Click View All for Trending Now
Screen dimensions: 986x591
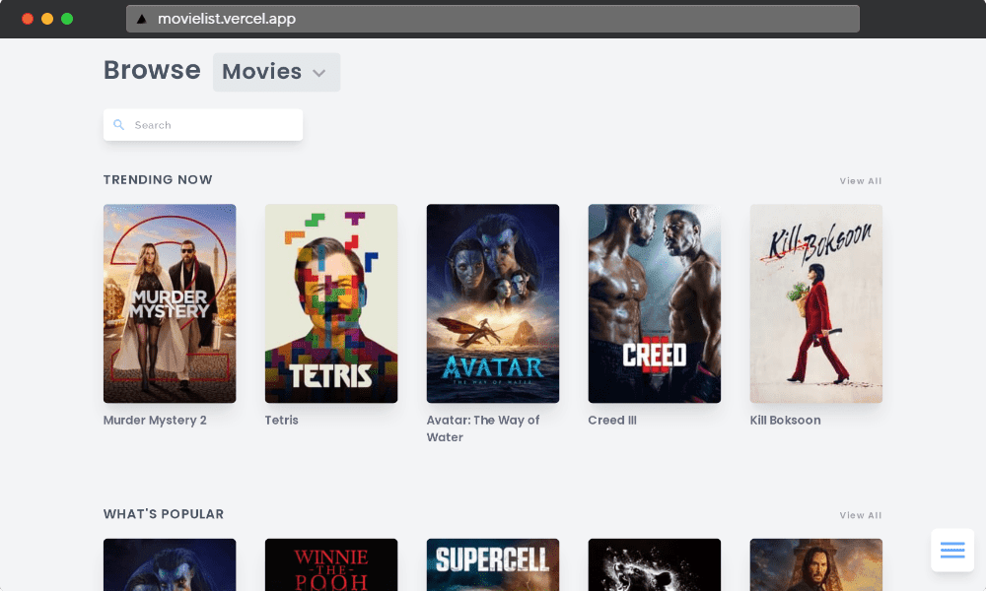pos(860,181)
